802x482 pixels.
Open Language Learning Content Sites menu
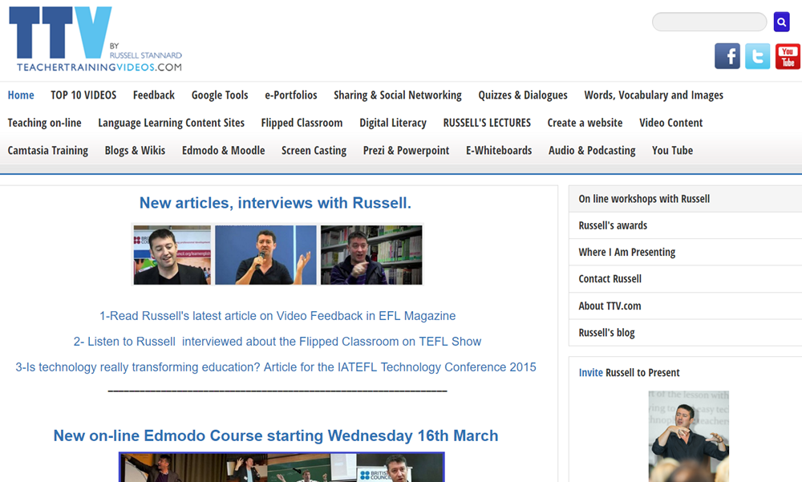(172, 123)
